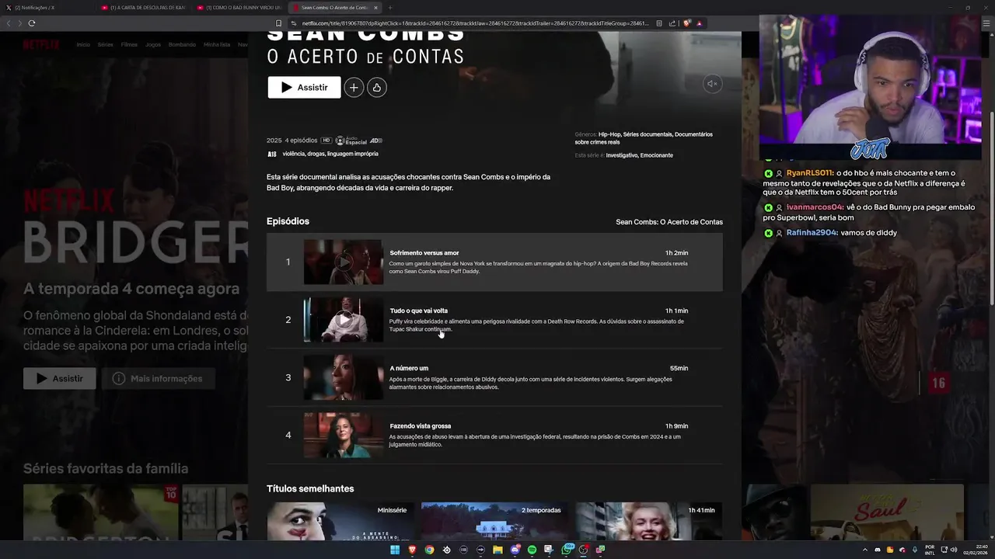
Task: Click the Documentários sobre crimes reais genre link
Action: pyautogui.click(x=644, y=138)
